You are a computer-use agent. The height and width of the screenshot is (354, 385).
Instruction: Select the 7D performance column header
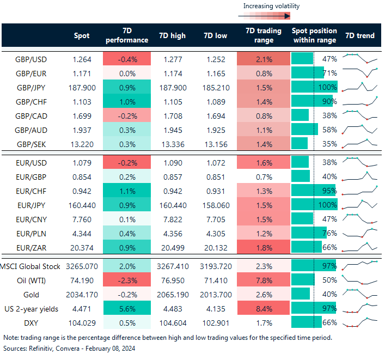[126, 35]
